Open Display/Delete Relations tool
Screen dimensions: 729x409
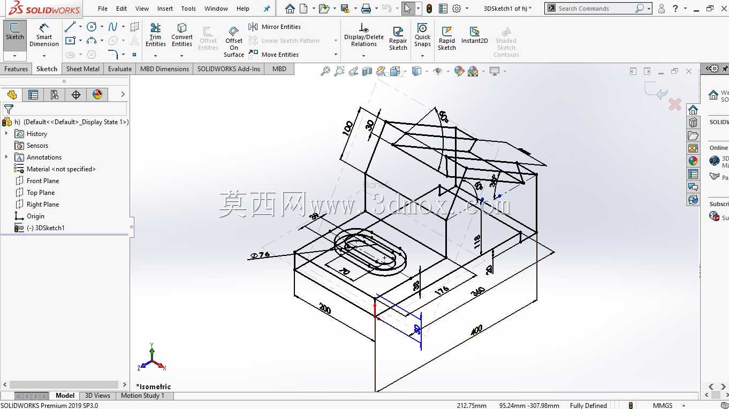[364, 35]
